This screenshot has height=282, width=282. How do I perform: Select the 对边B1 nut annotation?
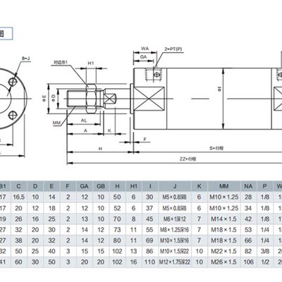61,63
